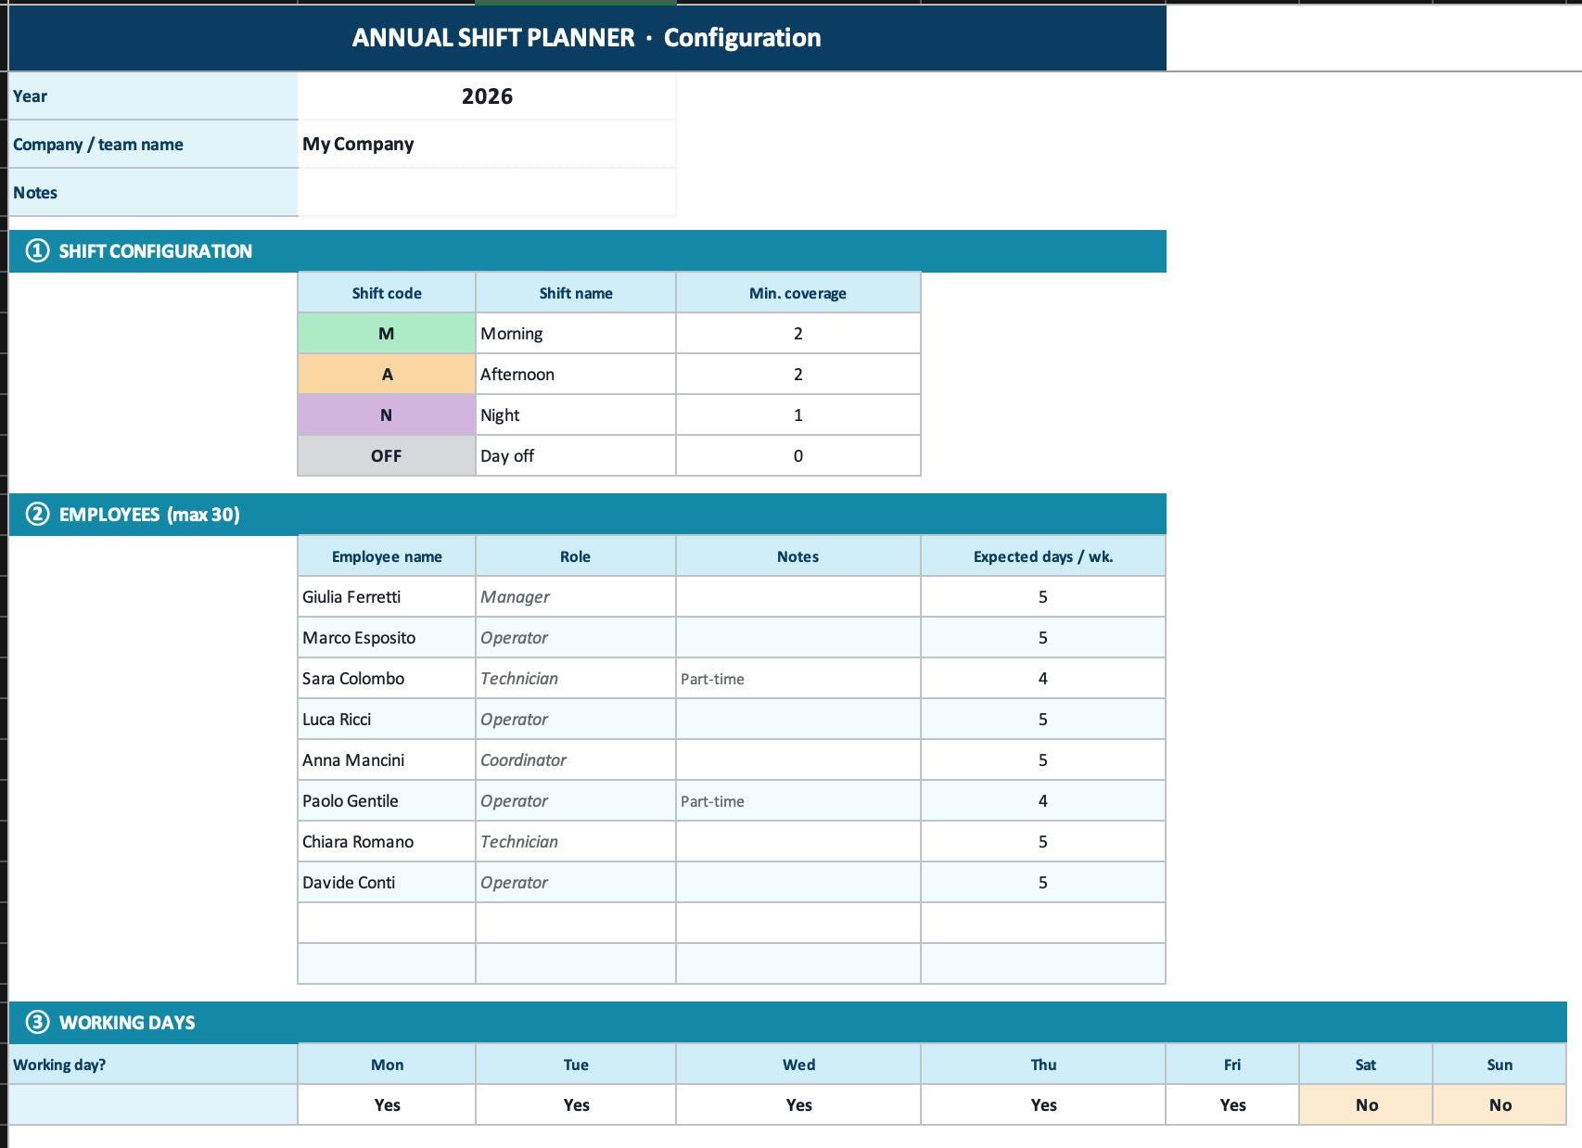Select Paolo Gentile's 'Part-time' note
This screenshot has height=1148, width=1582.
pyautogui.click(x=798, y=801)
